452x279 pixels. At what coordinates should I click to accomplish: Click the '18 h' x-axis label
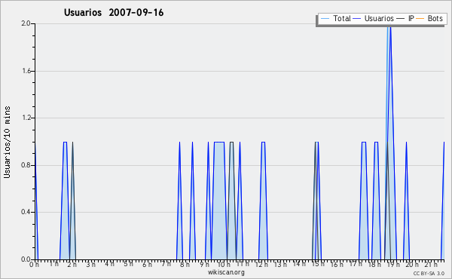point(374,264)
